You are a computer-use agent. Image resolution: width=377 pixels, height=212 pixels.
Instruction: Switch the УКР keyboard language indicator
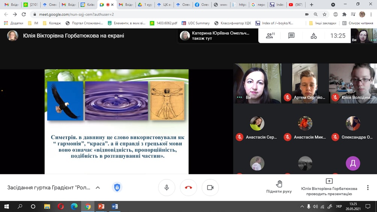coord(338,206)
